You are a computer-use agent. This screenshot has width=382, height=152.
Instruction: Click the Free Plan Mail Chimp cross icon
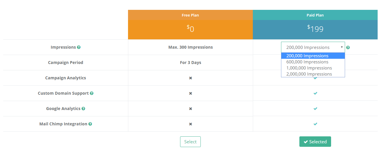pyautogui.click(x=191, y=124)
